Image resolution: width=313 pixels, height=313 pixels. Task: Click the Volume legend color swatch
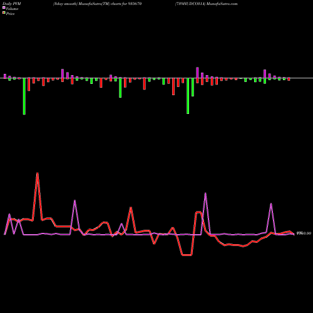(x=4, y=8)
